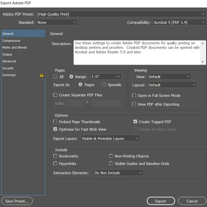Screen dimensions: 207x207
Task: Enable Bookmarks in Include
Action: 55,156
